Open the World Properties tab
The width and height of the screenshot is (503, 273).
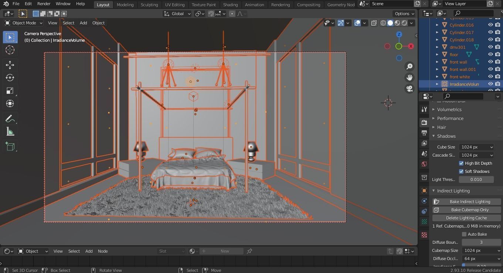pyautogui.click(x=424, y=164)
